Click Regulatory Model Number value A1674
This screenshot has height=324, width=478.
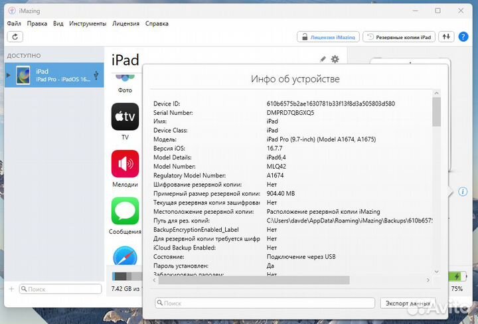(275, 175)
